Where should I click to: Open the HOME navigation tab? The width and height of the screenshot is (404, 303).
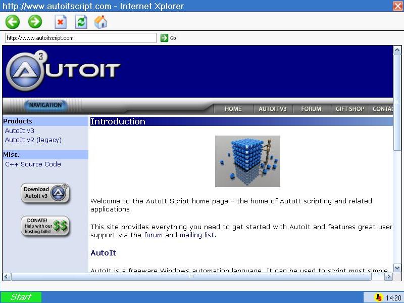click(233, 109)
